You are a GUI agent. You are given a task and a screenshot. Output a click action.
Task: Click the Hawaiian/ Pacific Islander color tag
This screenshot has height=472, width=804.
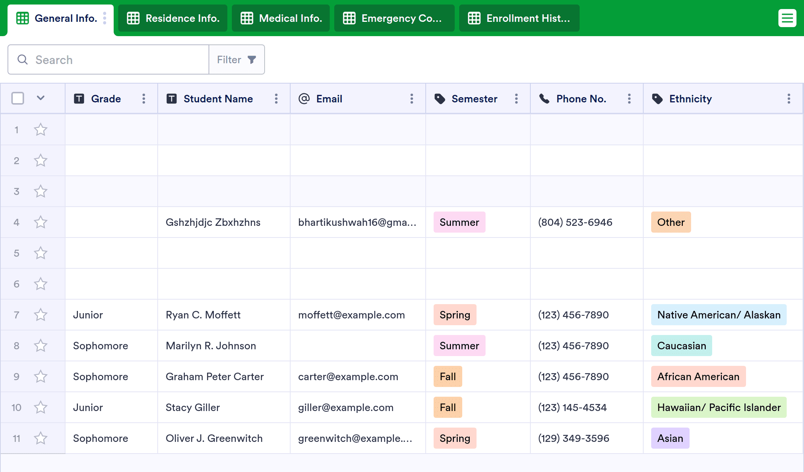pyautogui.click(x=719, y=407)
